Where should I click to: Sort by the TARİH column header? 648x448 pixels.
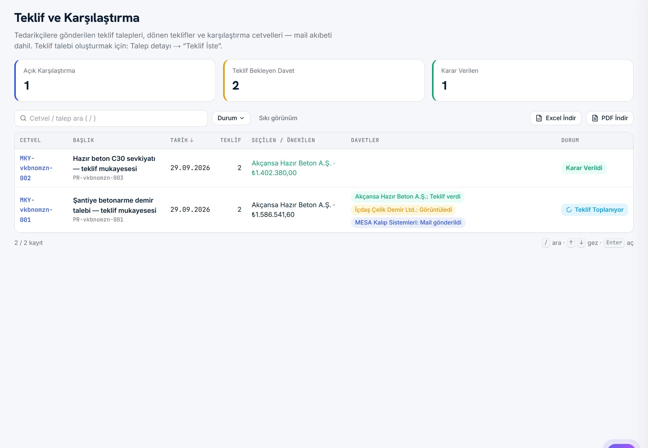click(182, 140)
